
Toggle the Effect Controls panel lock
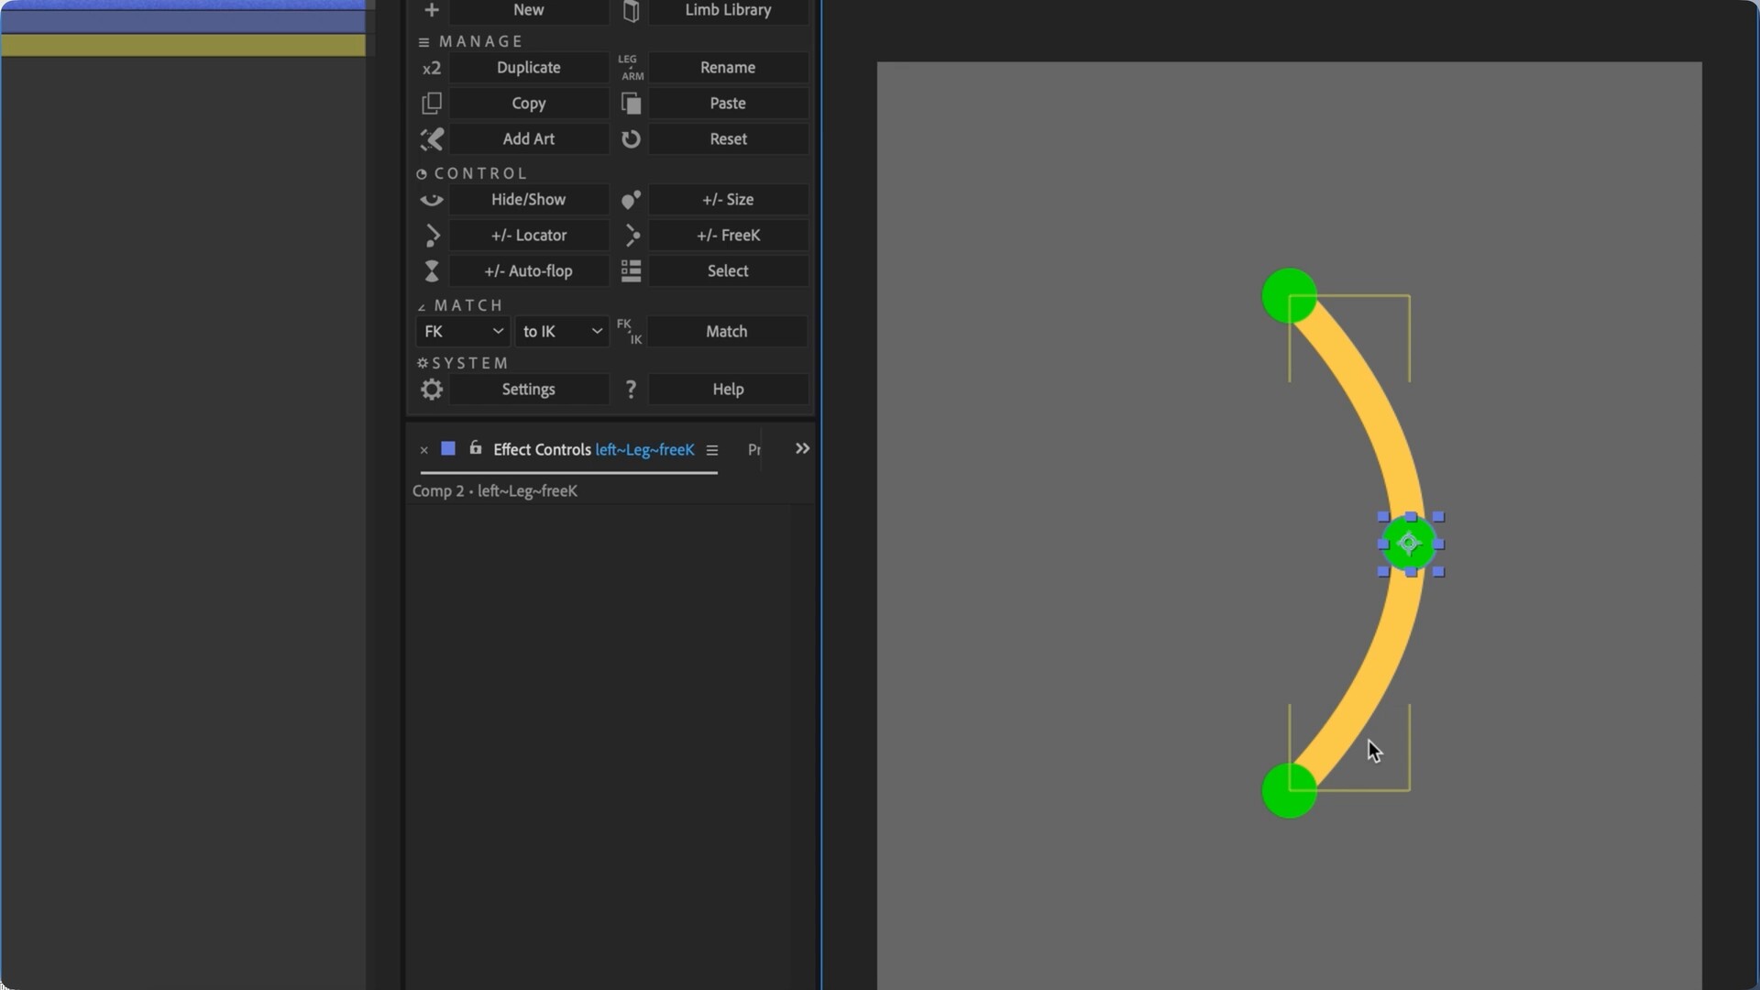coord(475,448)
